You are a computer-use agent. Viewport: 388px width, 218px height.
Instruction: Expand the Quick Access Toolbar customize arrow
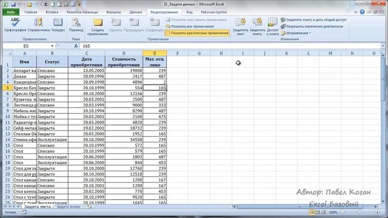(79, 4)
